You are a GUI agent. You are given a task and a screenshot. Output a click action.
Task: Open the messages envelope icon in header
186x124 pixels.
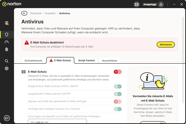[137, 5]
